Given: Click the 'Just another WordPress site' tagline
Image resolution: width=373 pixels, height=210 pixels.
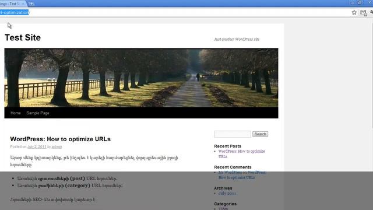Looking at the screenshot, I should pos(237,39).
